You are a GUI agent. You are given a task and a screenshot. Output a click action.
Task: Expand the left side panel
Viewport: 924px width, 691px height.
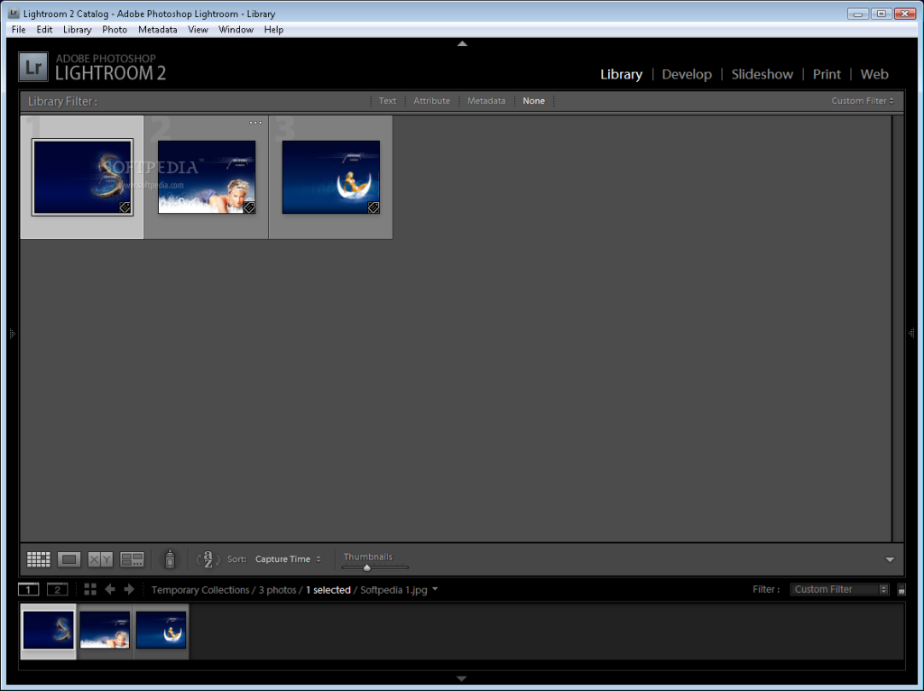click(12, 334)
